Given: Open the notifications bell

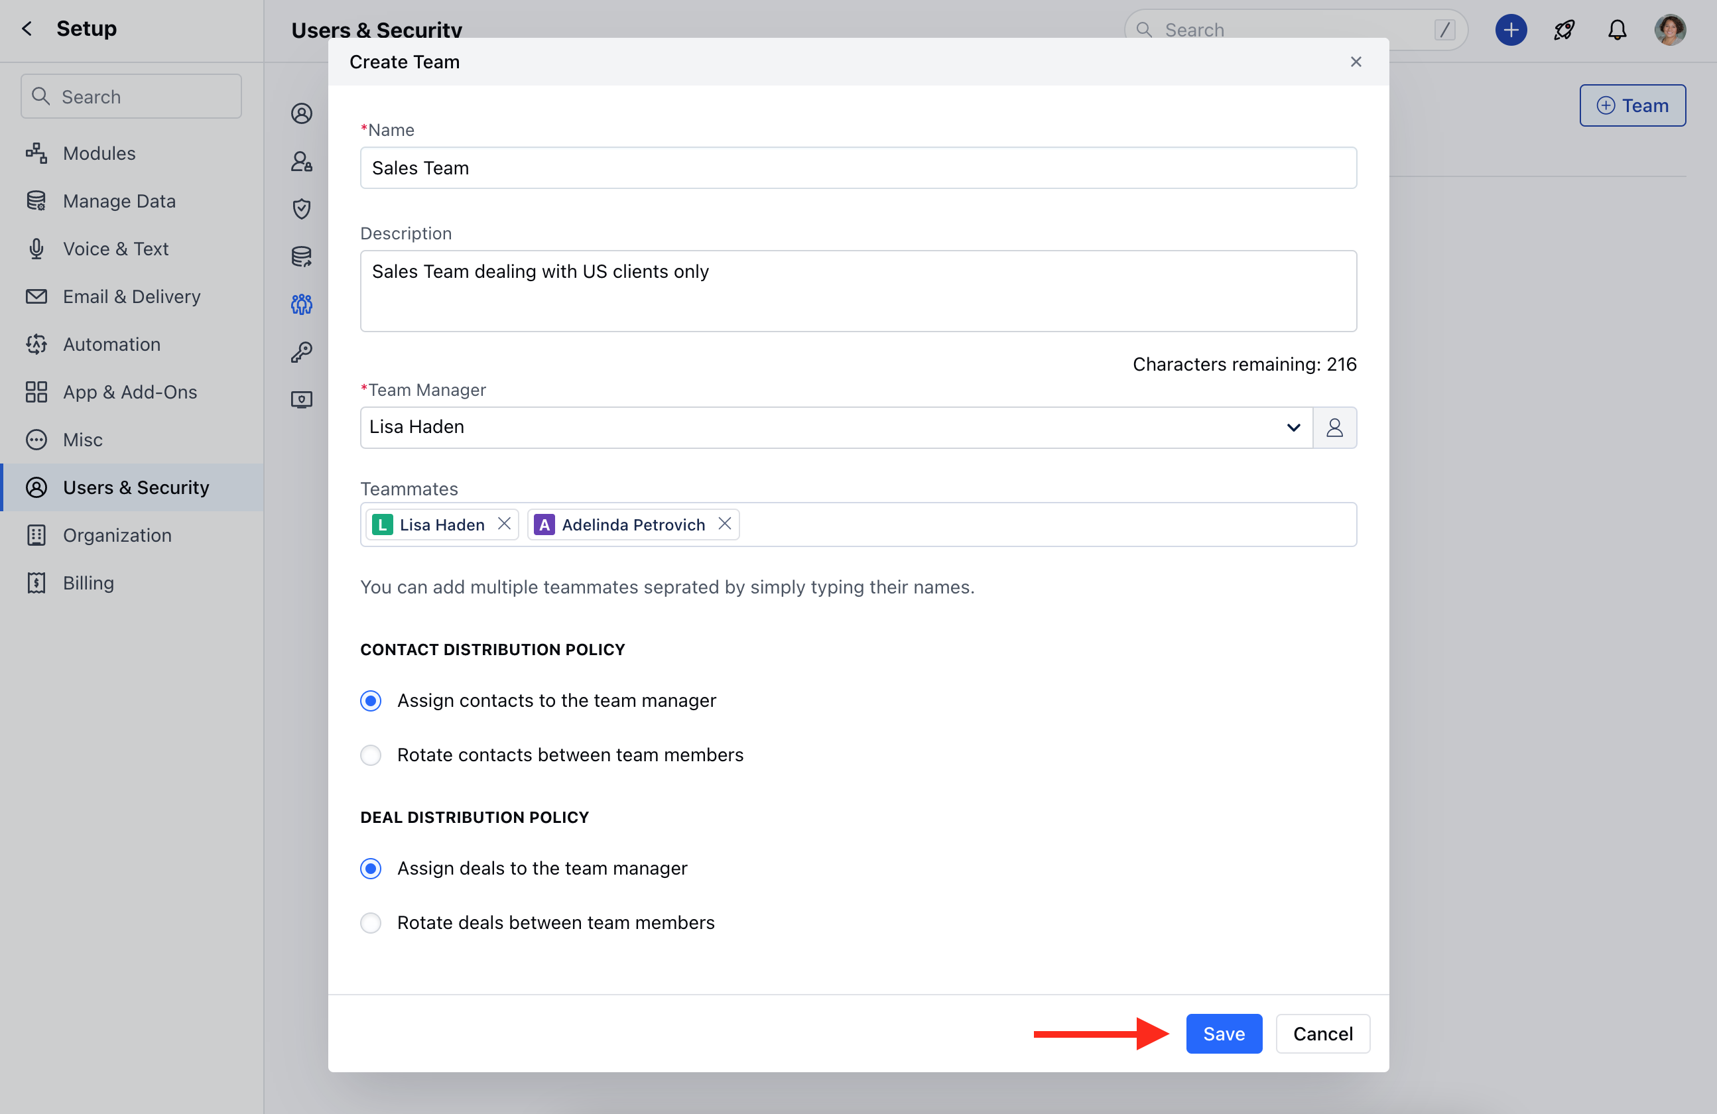Looking at the screenshot, I should (x=1618, y=30).
